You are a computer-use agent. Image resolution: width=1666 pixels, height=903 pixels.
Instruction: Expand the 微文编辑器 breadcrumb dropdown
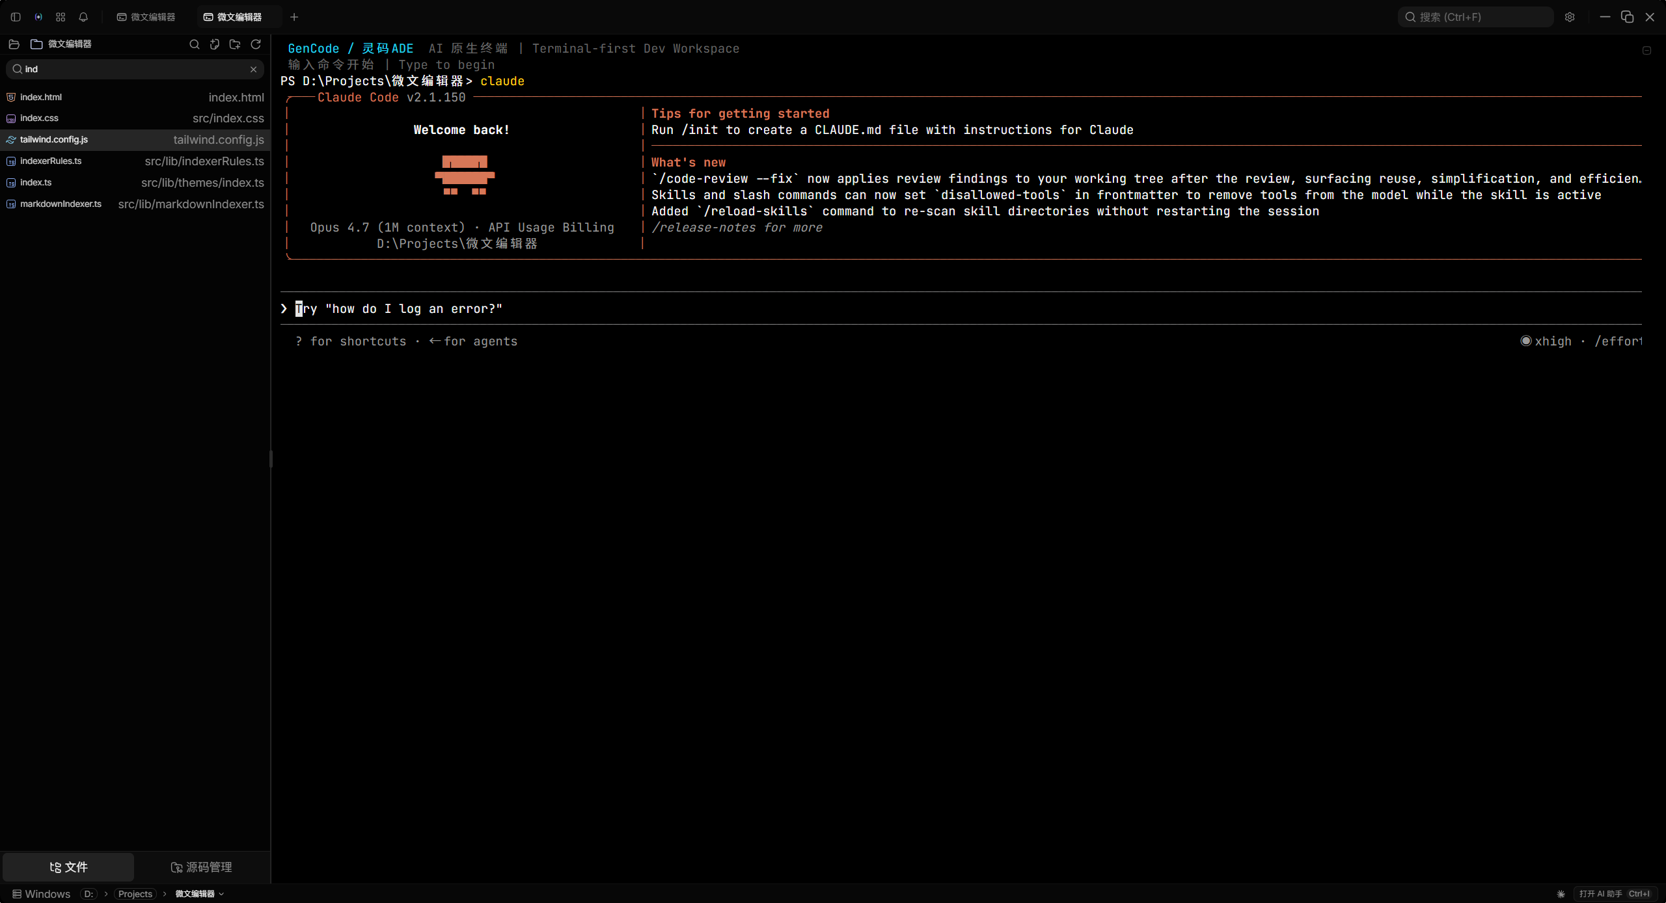pos(199,894)
